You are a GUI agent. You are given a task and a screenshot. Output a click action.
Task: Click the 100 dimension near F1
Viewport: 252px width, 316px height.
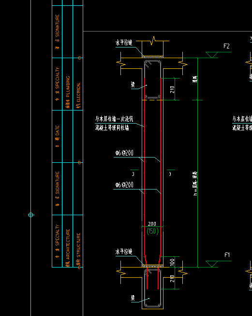point(172,262)
